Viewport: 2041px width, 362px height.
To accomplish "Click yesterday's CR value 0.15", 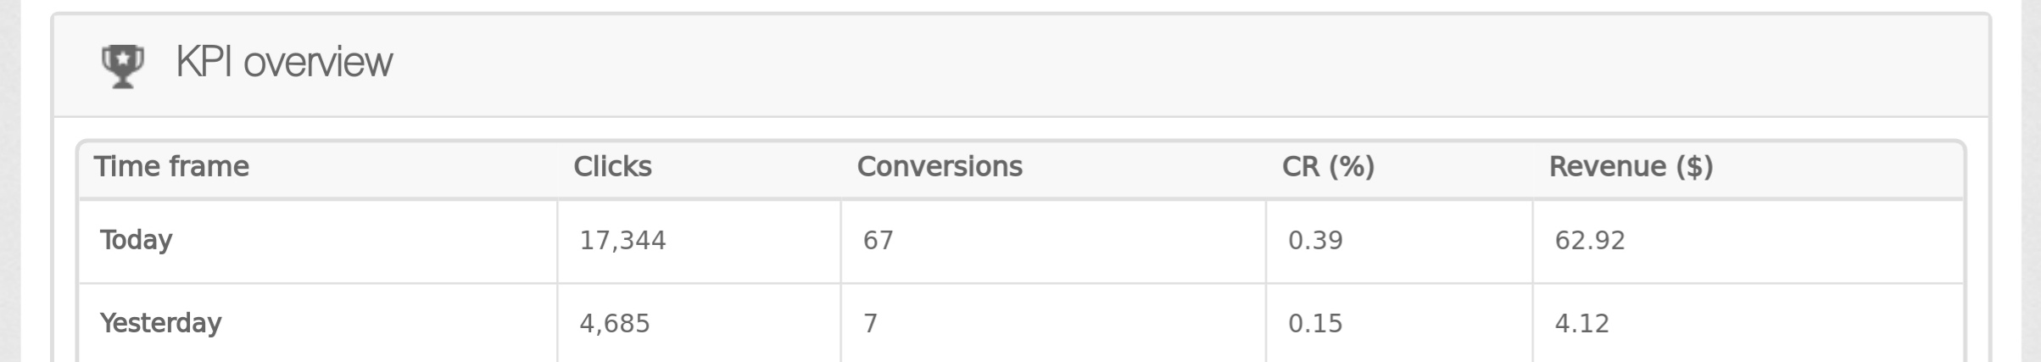I will (1315, 324).
